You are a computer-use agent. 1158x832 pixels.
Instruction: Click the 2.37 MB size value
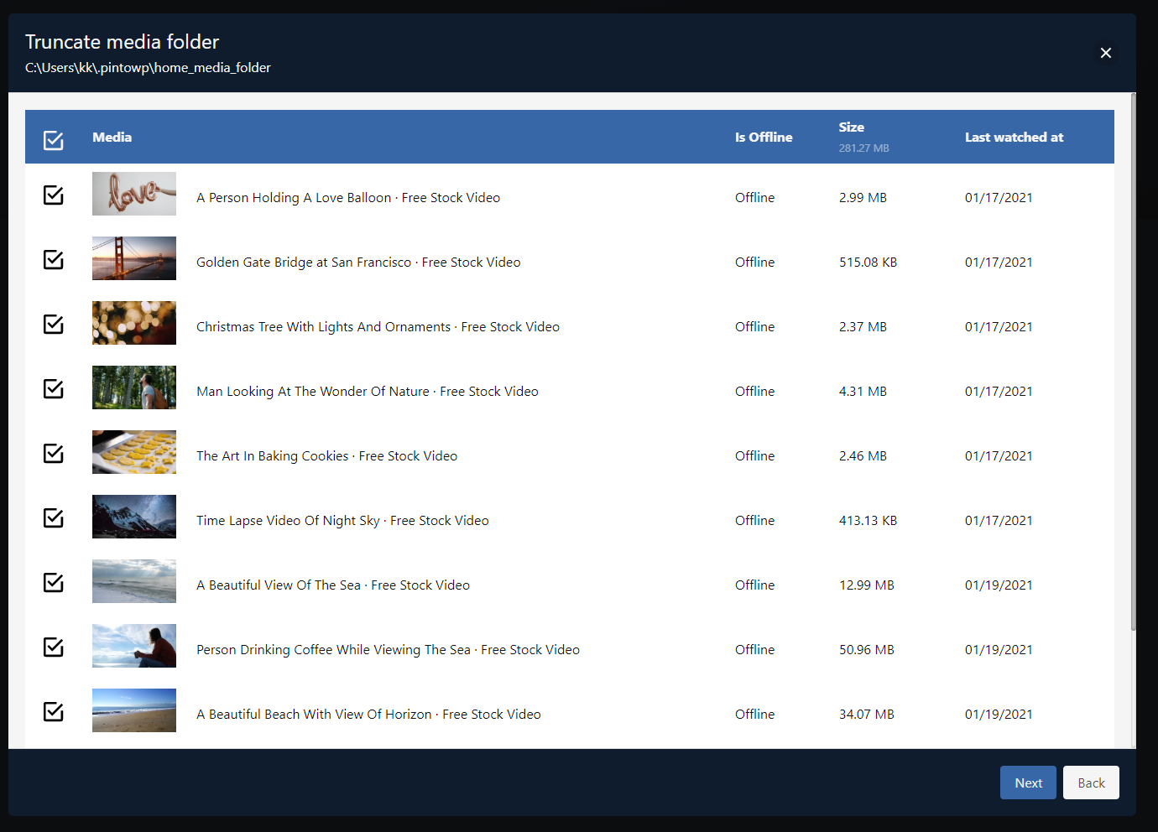[x=863, y=327]
